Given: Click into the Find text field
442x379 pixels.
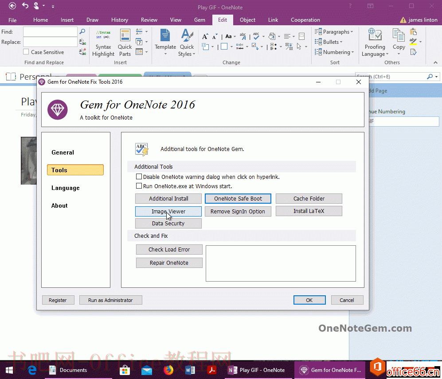Looking at the screenshot, I should click(x=50, y=31).
